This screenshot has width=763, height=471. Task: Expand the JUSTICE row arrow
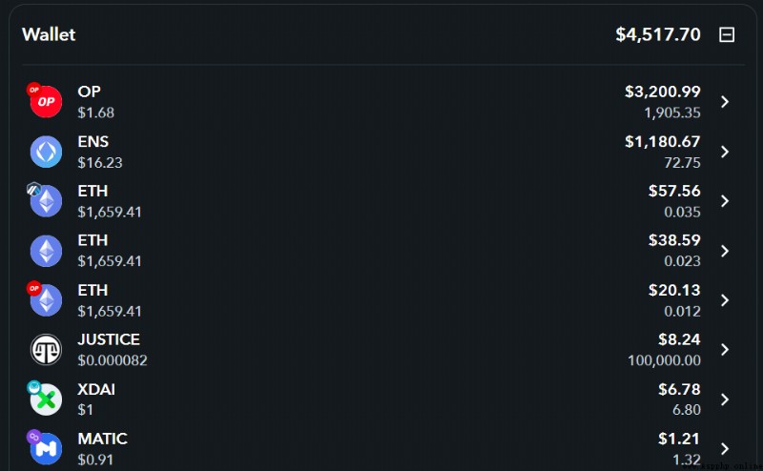tap(725, 349)
